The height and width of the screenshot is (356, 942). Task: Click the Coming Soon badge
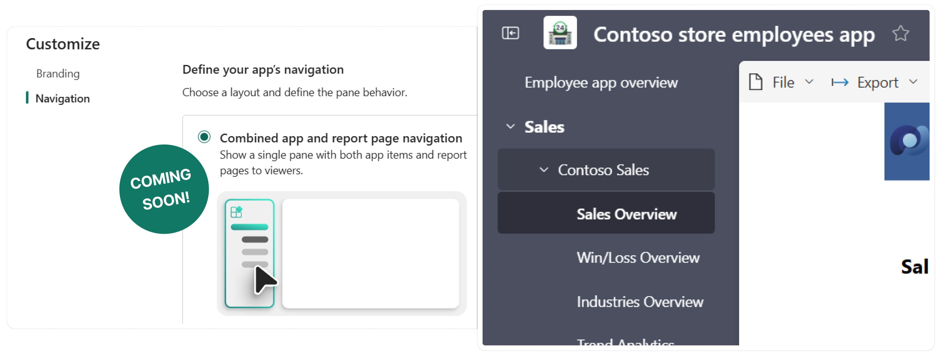(164, 189)
